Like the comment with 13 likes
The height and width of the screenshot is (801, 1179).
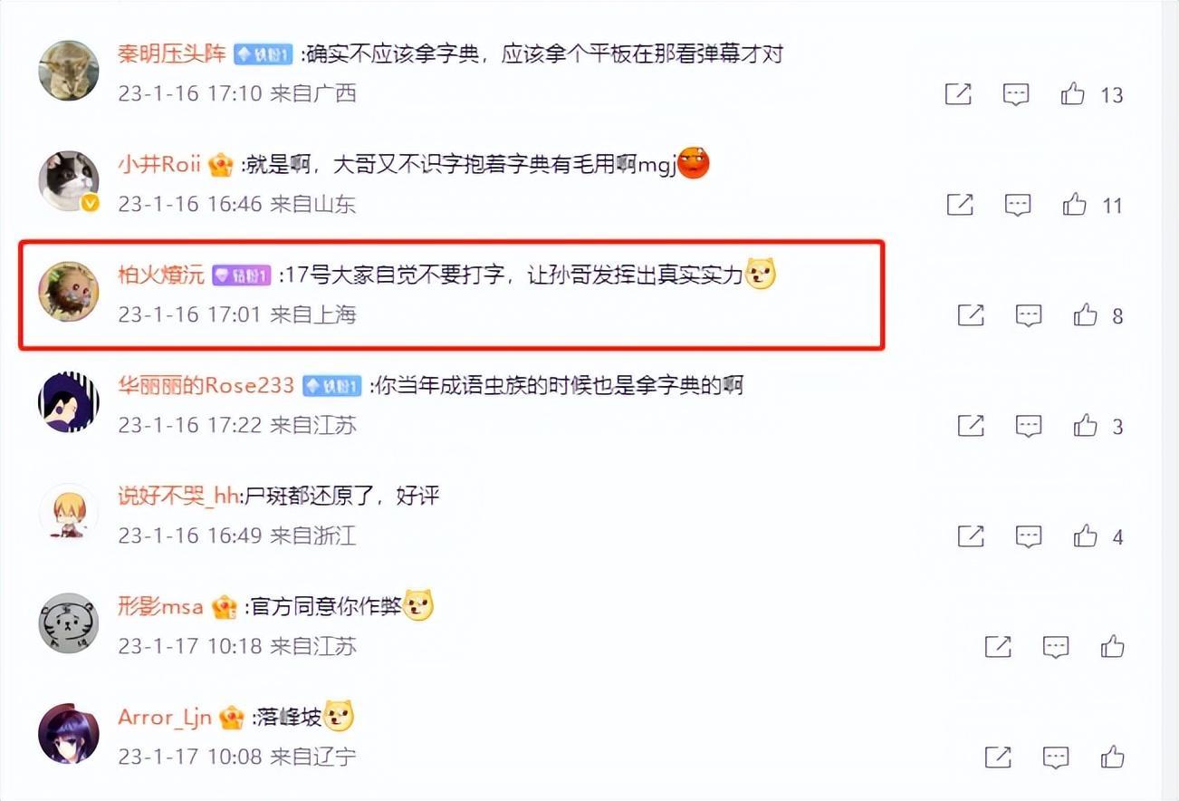pos(1073,93)
